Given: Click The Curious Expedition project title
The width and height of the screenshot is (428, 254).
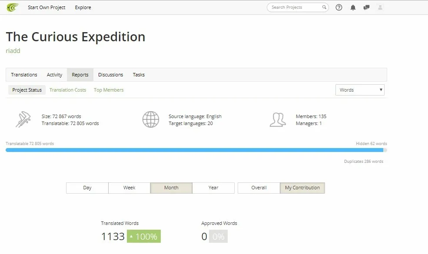Looking at the screenshot, I should 75,36.
